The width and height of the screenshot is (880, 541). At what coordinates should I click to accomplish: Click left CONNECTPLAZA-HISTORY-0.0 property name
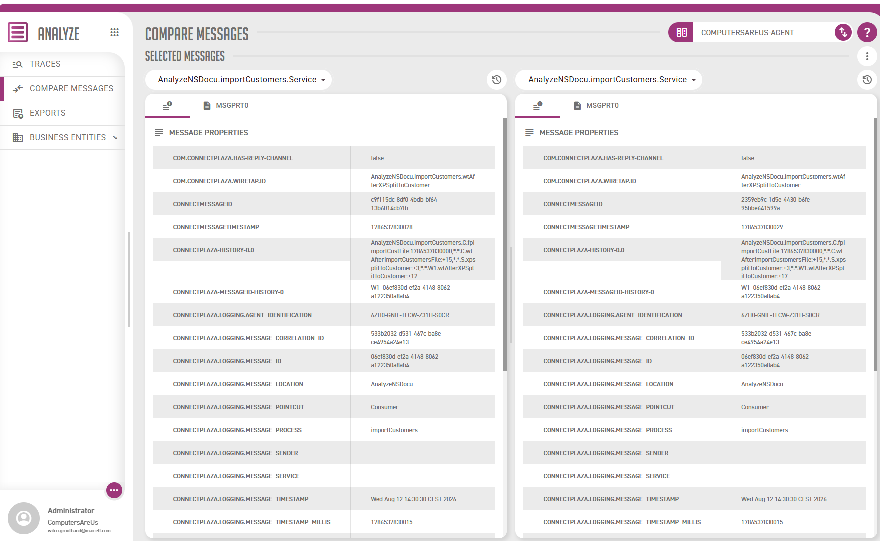(x=213, y=250)
